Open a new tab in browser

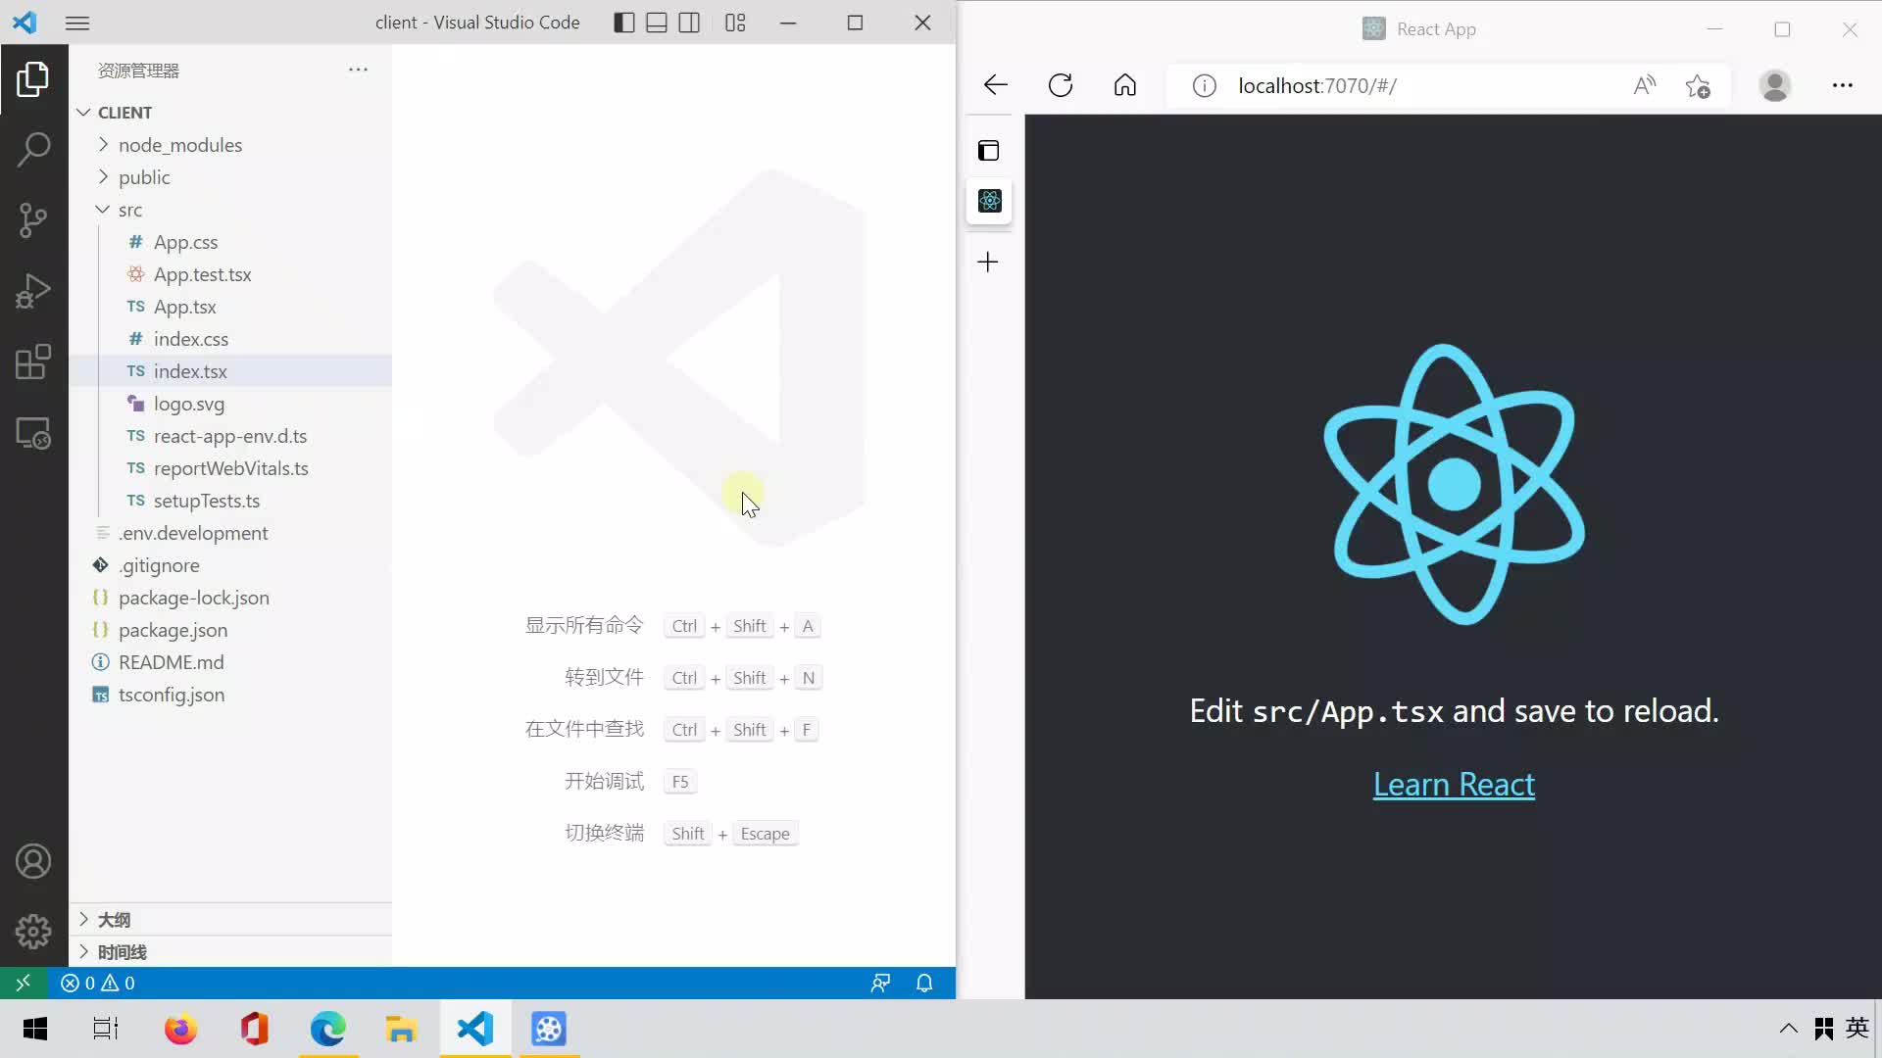[988, 262]
